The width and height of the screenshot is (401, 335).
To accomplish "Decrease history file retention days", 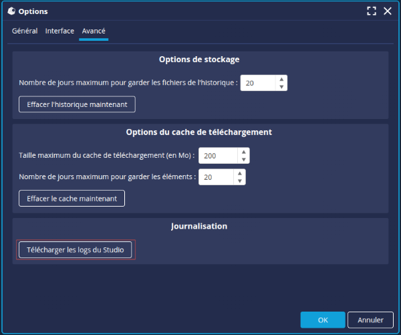I will tap(281, 87).
